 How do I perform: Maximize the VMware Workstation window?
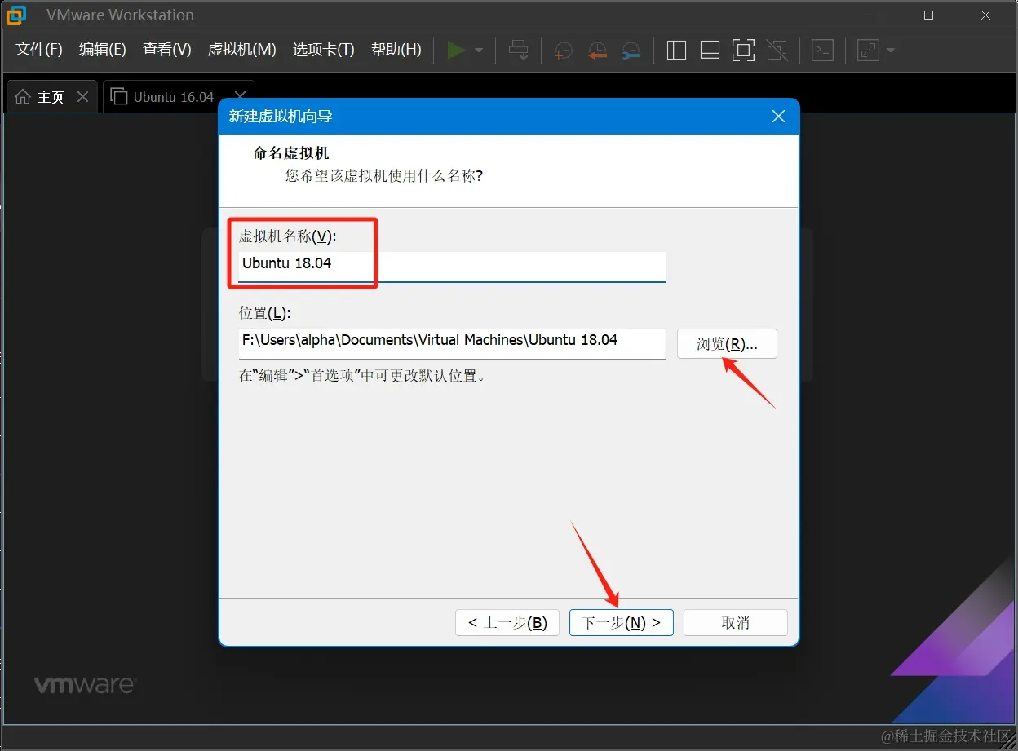[x=928, y=15]
